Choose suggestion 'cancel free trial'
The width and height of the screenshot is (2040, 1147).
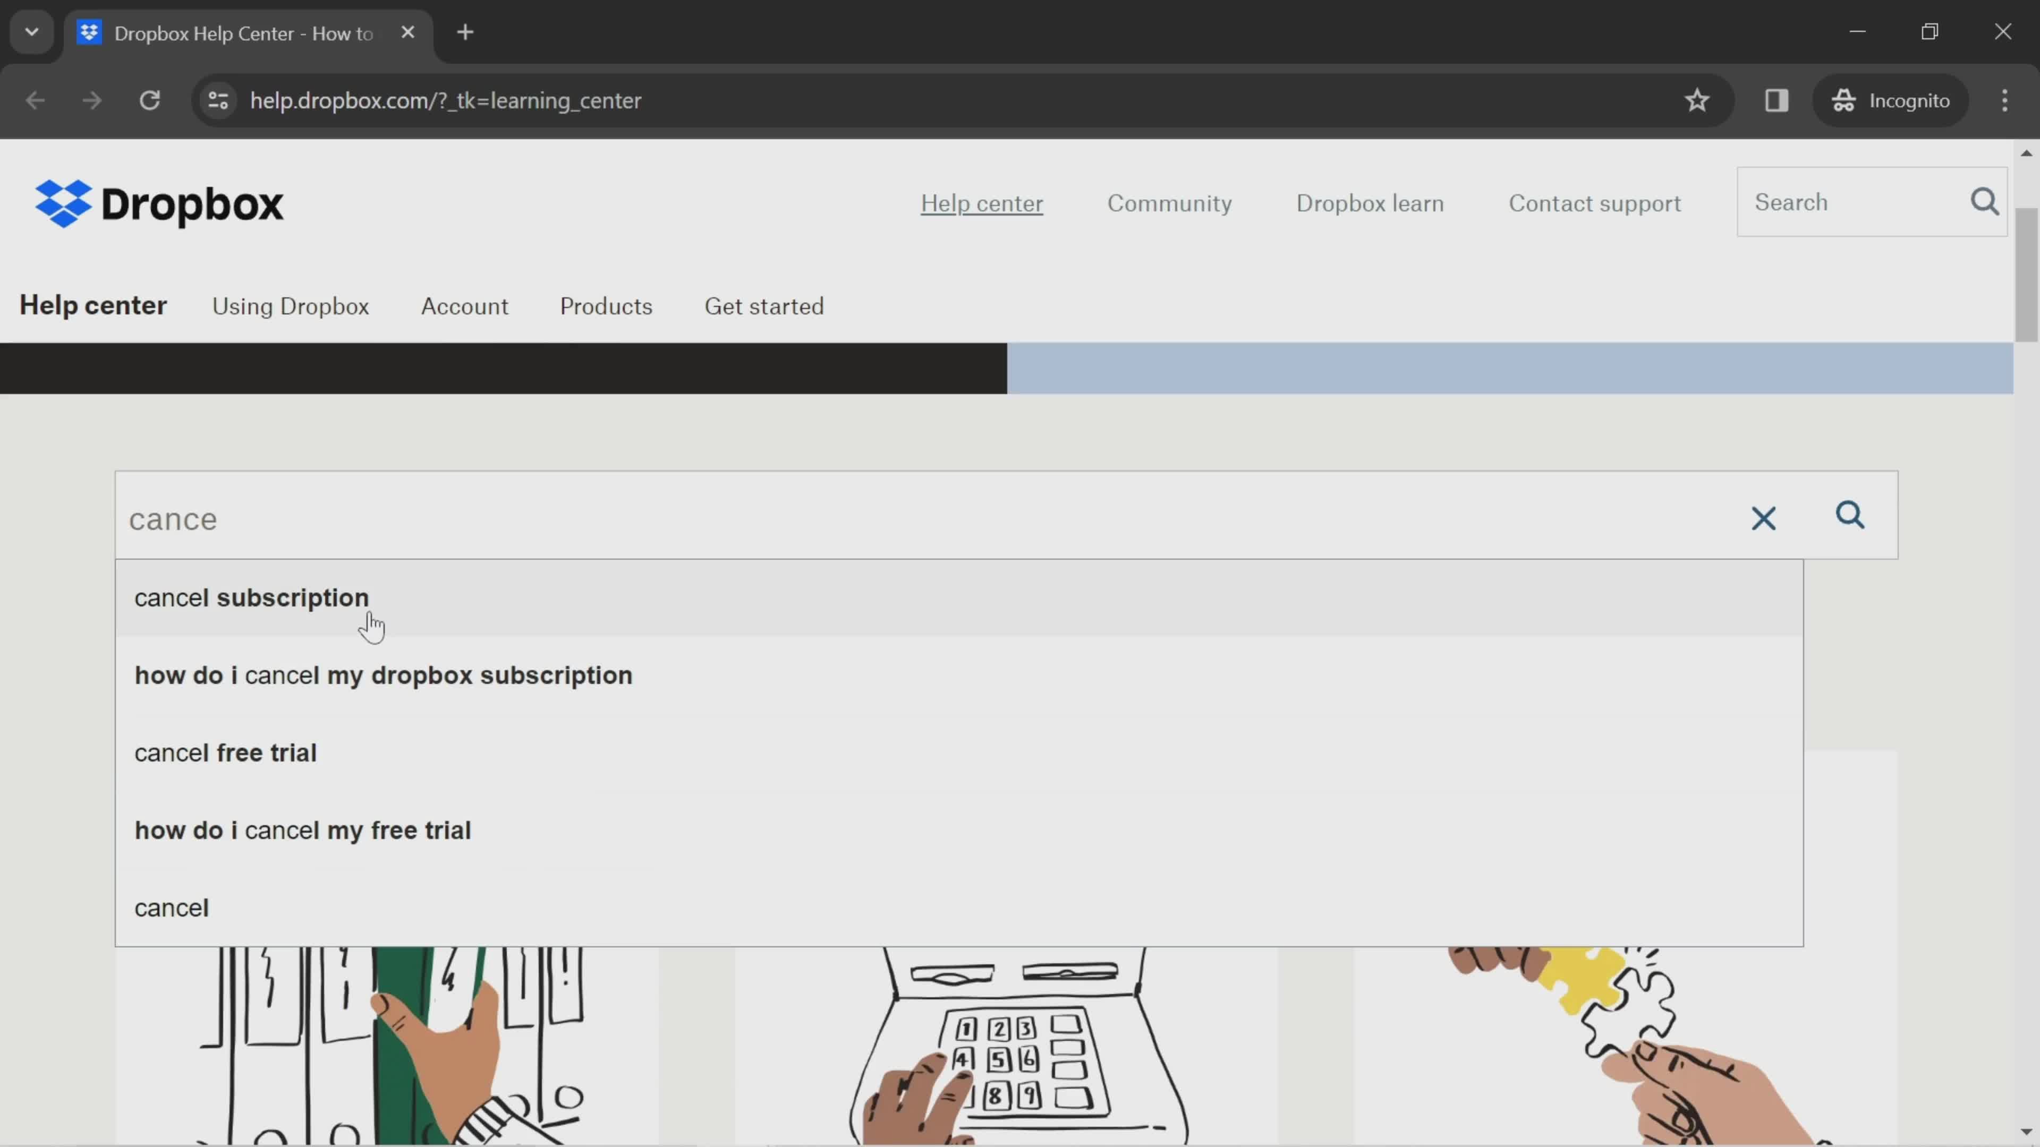[959, 753]
